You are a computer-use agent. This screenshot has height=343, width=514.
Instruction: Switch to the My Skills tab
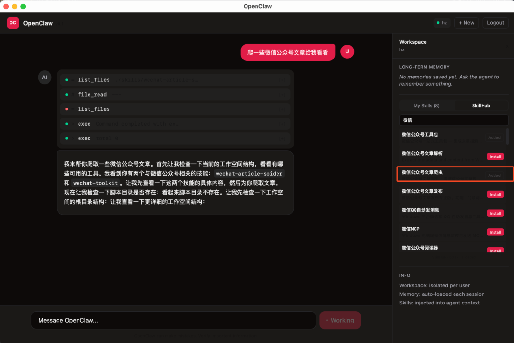[x=426, y=105]
